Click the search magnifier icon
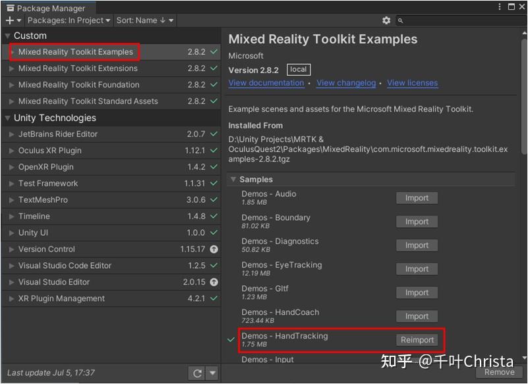Viewport: 528px width, 384px height. click(400, 21)
